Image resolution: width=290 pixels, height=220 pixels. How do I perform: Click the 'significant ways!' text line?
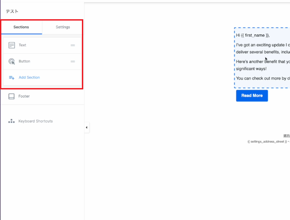[251, 69]
